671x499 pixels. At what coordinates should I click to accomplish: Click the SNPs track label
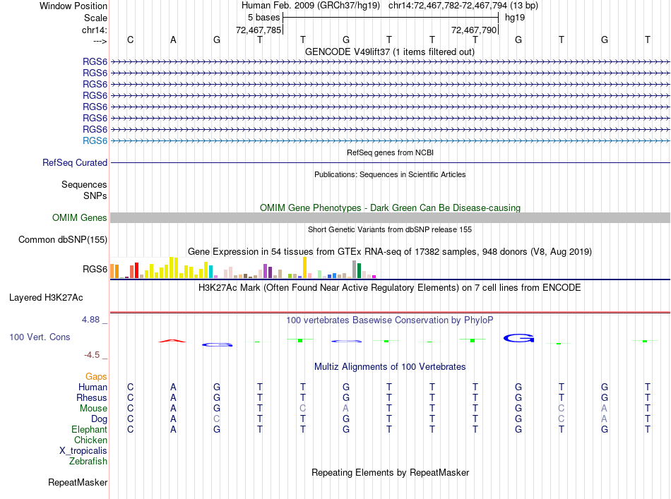[x=95, y=196]
